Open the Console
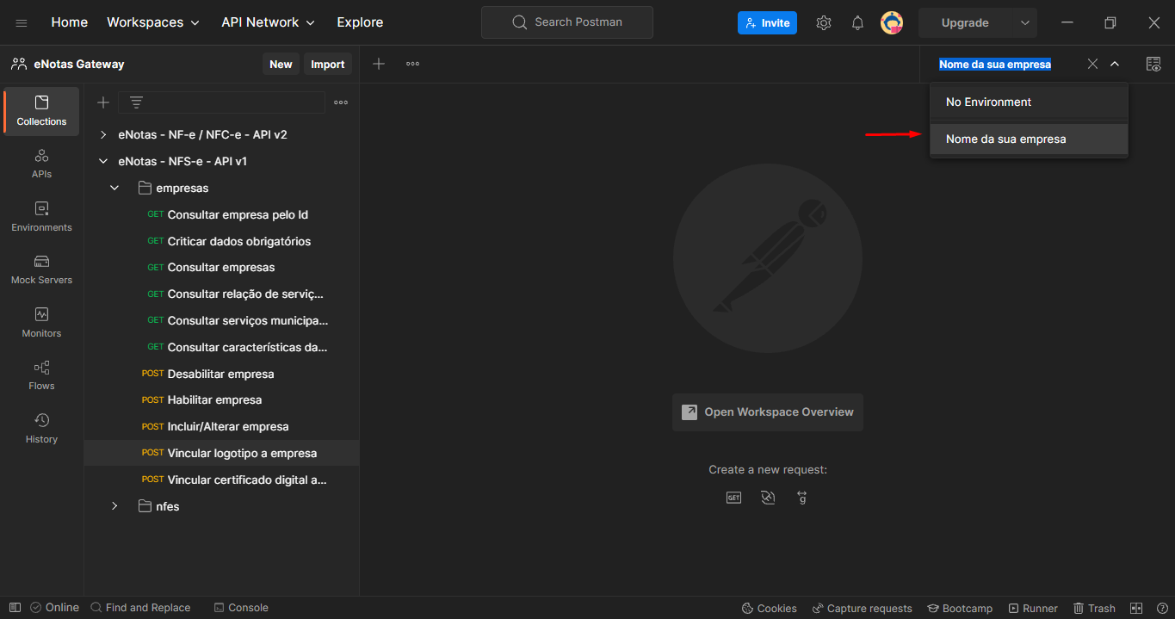1175x619 pixels. pos(241,608)
